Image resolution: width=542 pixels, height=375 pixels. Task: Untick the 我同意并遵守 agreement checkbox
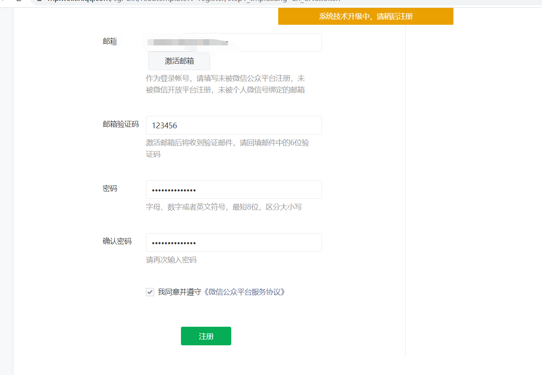(x=150, y=292)
